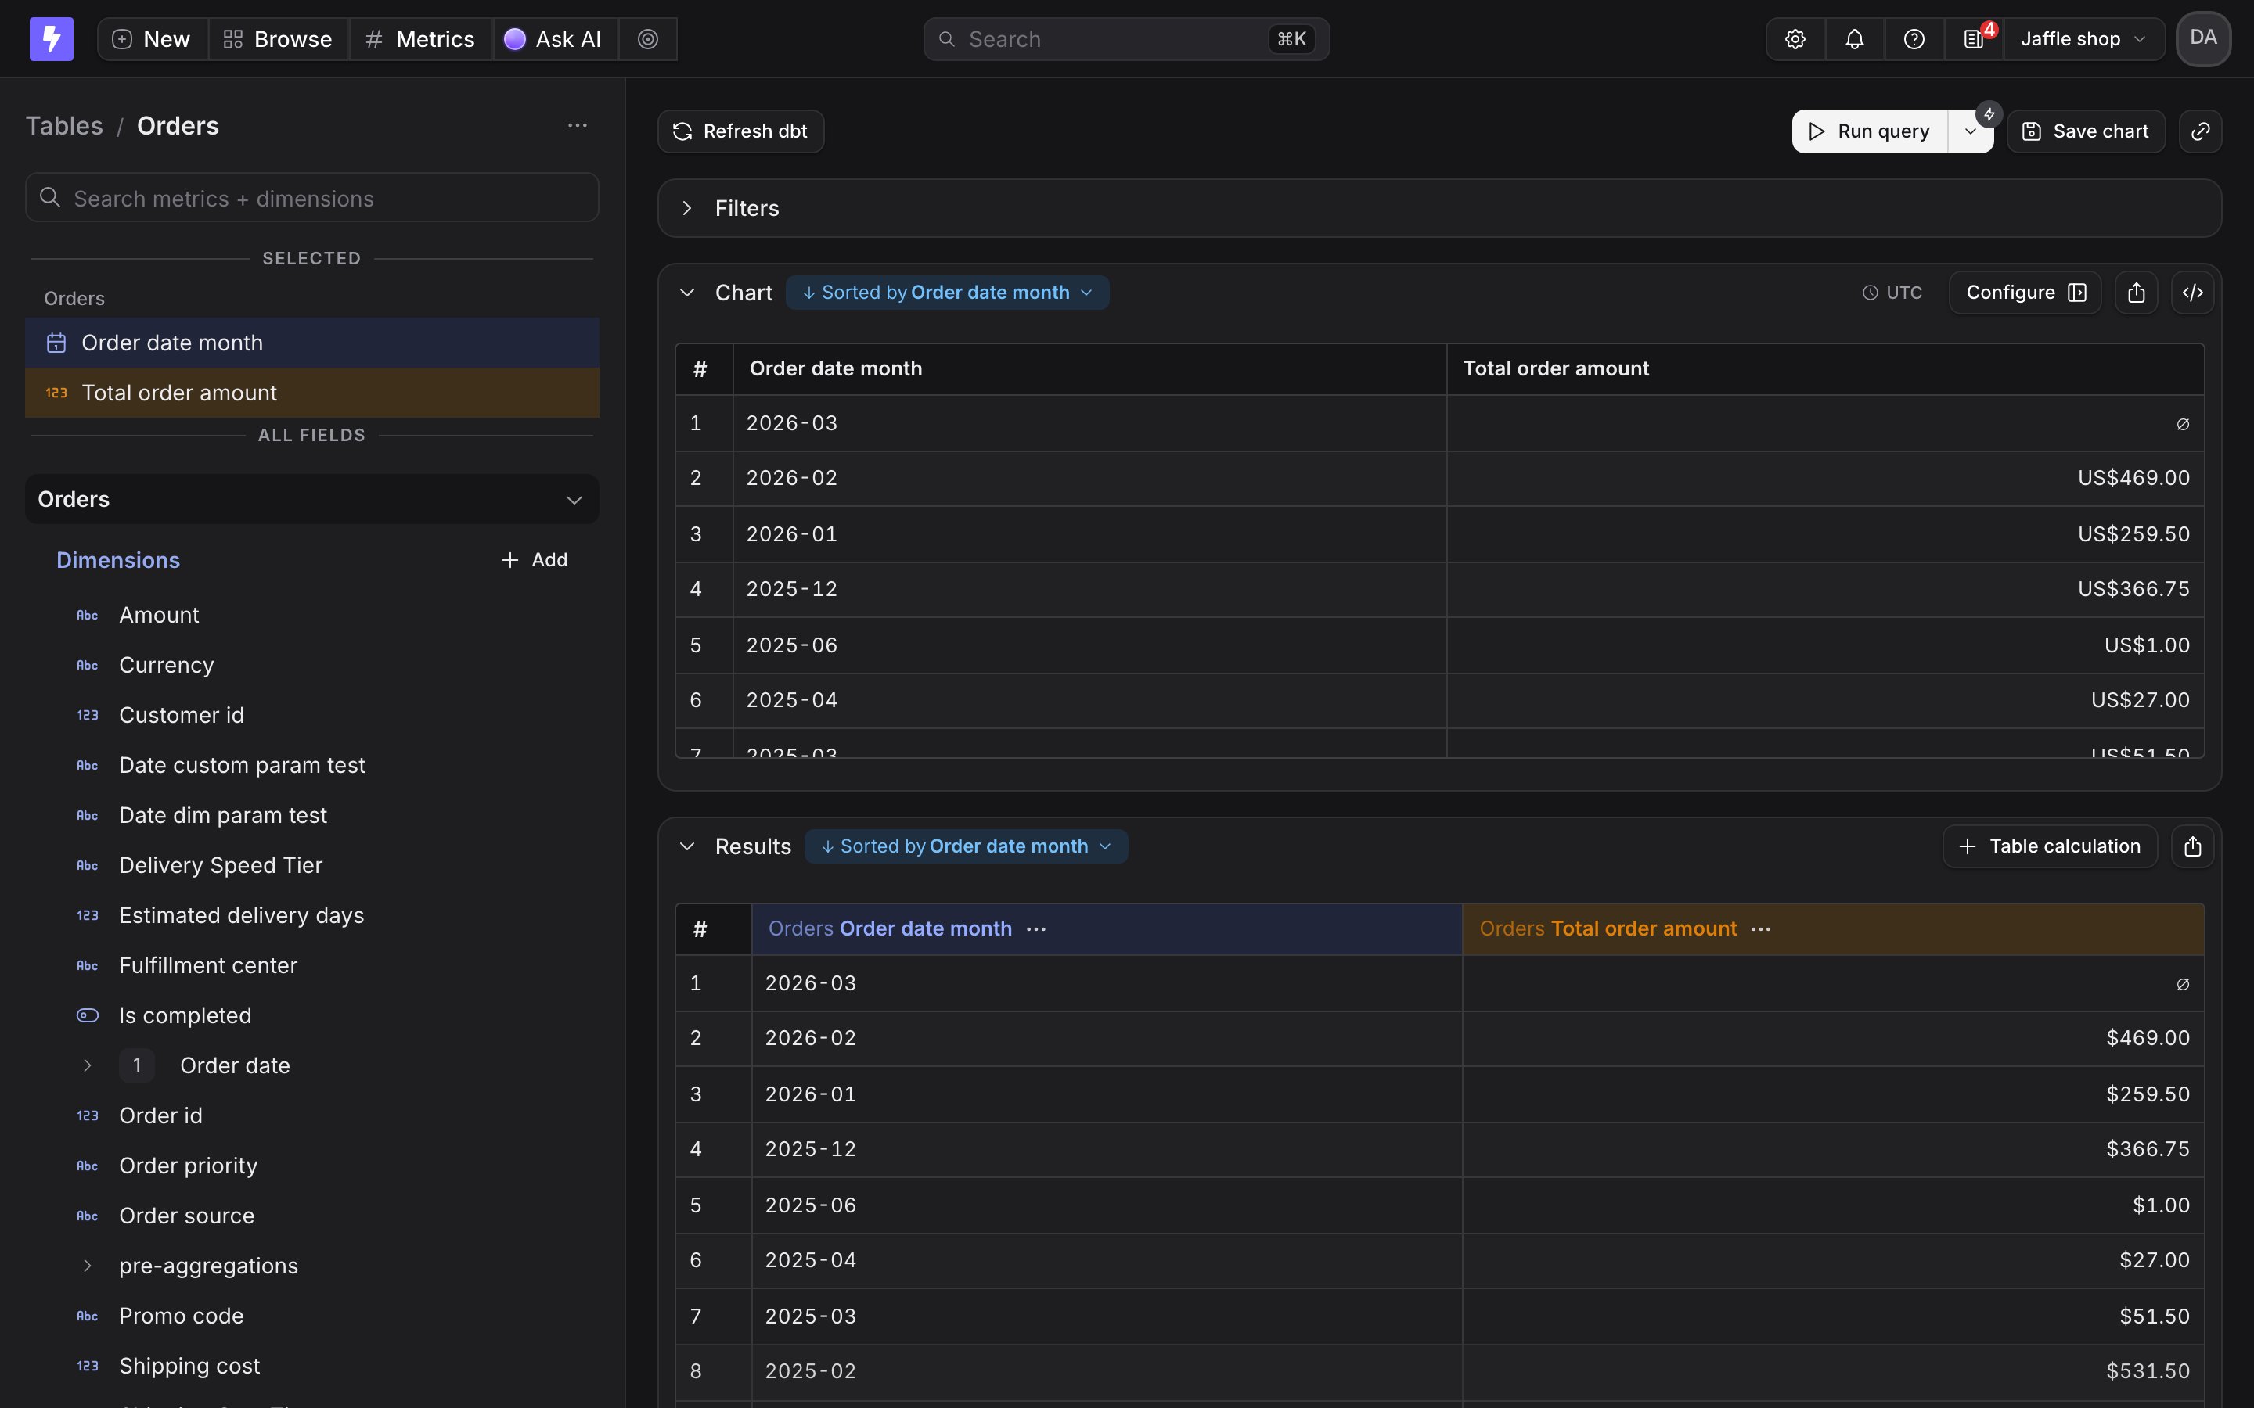The height and width of the screenshot is (1408, 2254).
Task: Select the Delivery Speed Tier dimension
Action: click(312, 865)
